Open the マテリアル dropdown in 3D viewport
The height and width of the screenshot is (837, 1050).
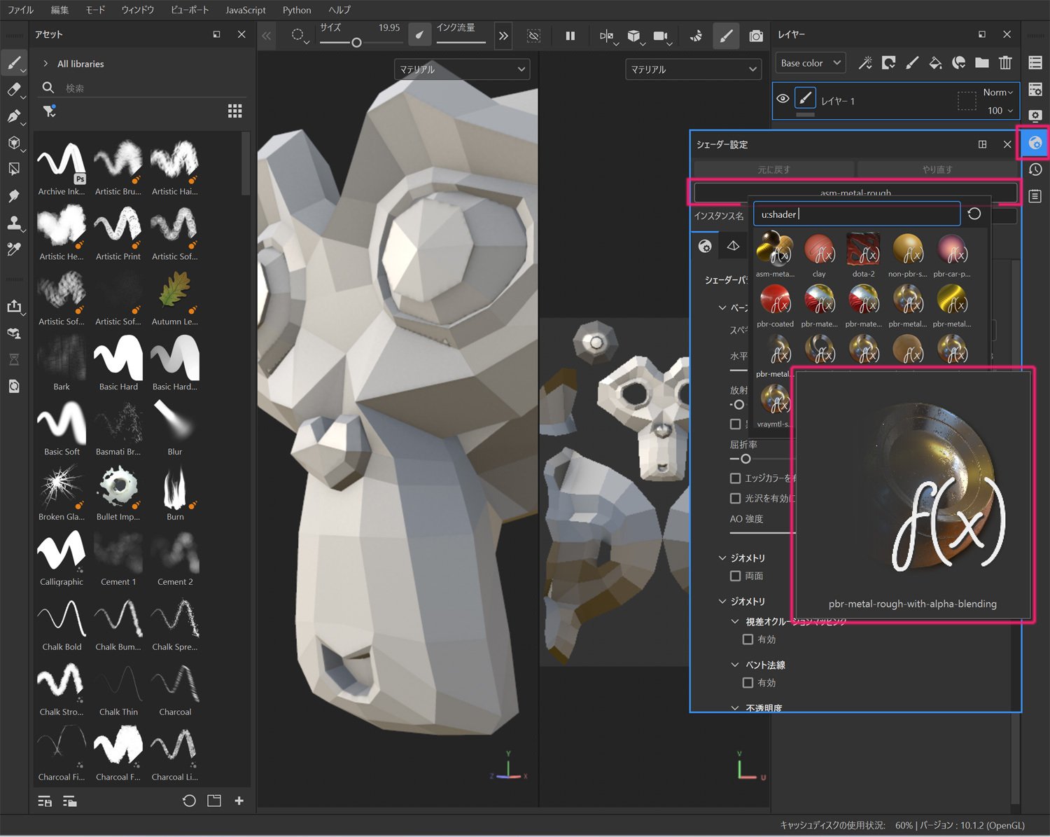[x=462, y=69]
